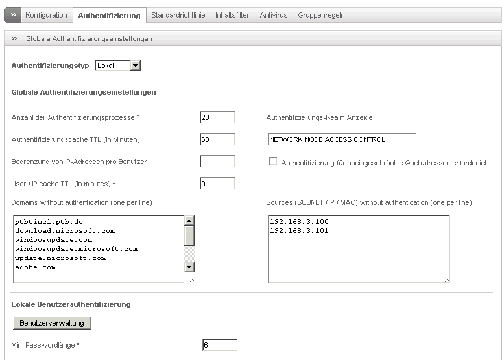504x360 pixels.
Task: Click the Authentifizierungscache TTL input field
Action: [217, 139]
